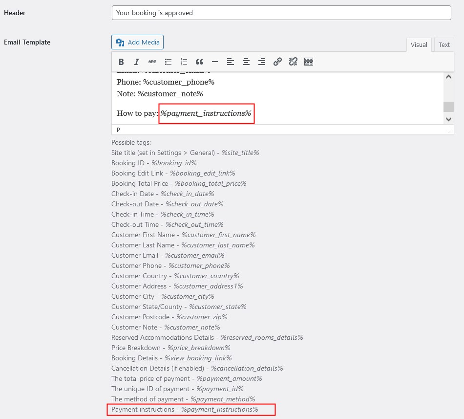Click the %customer_phone% tag in the tags list
The width and height of the screenshot is (464, 419).
point(199,265)
